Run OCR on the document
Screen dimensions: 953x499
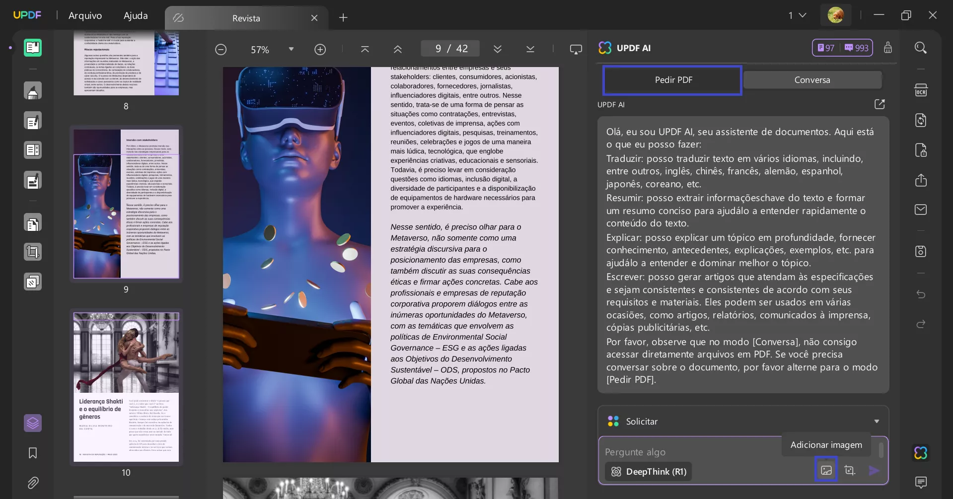point(920,90)
